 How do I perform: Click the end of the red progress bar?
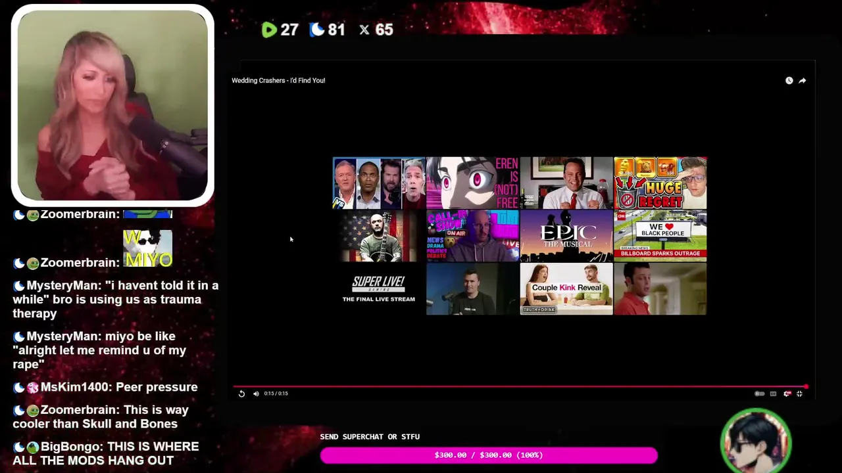[x=805, y=387]
